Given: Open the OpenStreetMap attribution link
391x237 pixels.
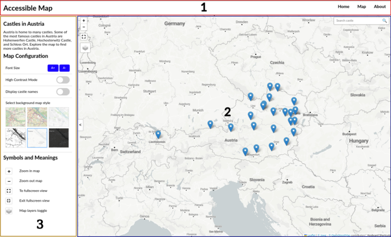Looking at the screenshot, I should [x=340, y=235].
